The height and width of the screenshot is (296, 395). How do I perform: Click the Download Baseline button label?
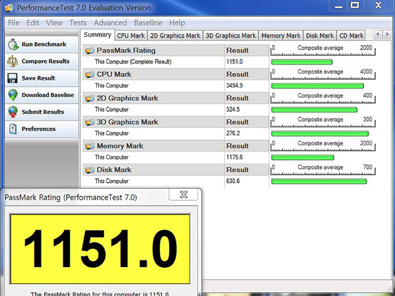pyautogui.click(x=47, y=95)
